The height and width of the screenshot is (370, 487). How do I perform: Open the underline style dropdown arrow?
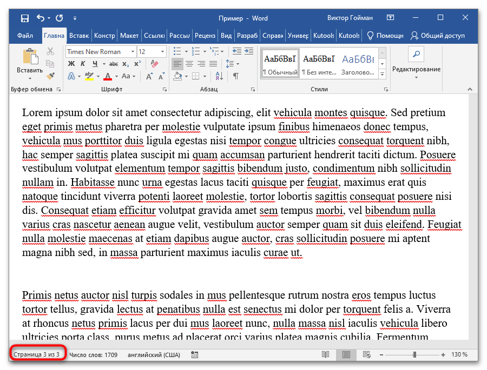coord(104,64)
